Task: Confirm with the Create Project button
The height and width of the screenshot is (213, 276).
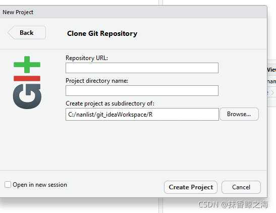Action: 191,187
